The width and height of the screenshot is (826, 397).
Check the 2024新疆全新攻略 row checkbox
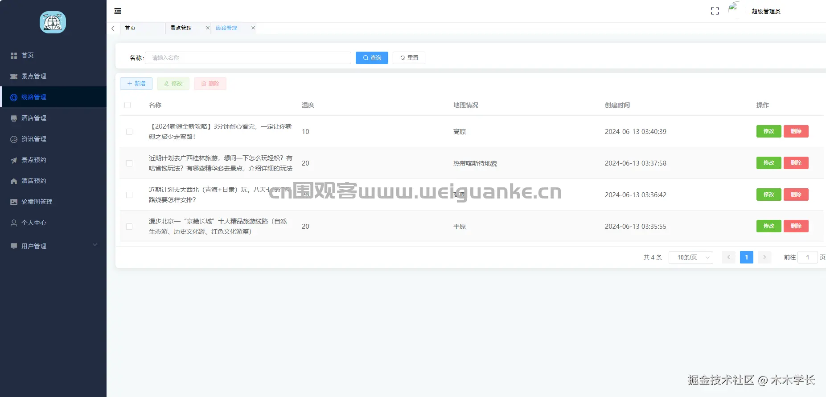[129, 132]
